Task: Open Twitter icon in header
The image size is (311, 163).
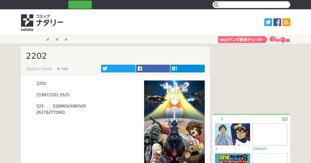Action: click(268, 22)
